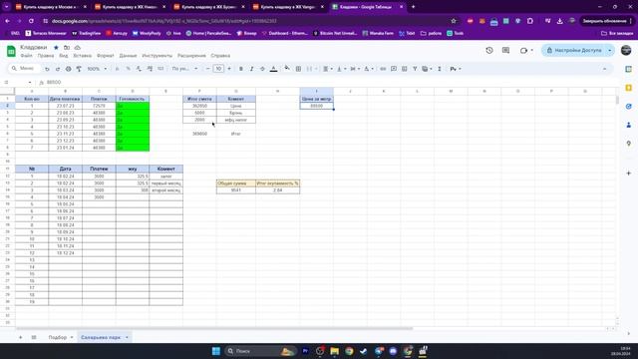Image resolution: width=638 pixels, height=359 pixels.
Task: Open text wrapping dropdown
Action: click(355, 69)
